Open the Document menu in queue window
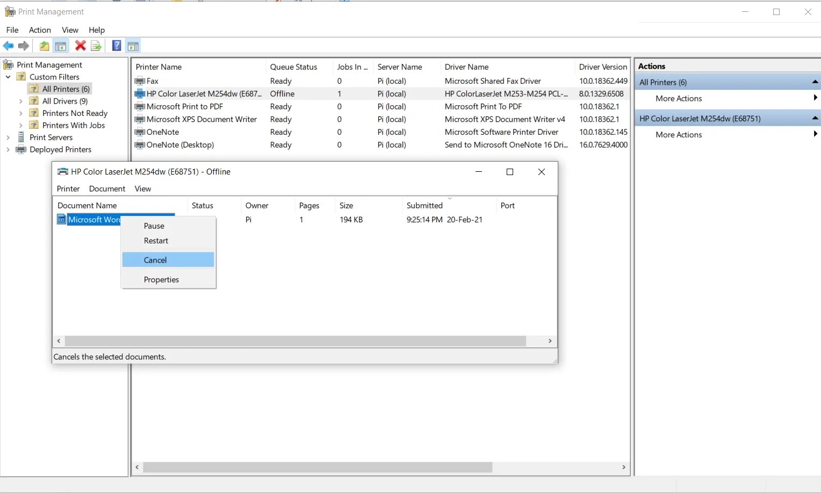821x493 pixels. click(x=107, y=189)
